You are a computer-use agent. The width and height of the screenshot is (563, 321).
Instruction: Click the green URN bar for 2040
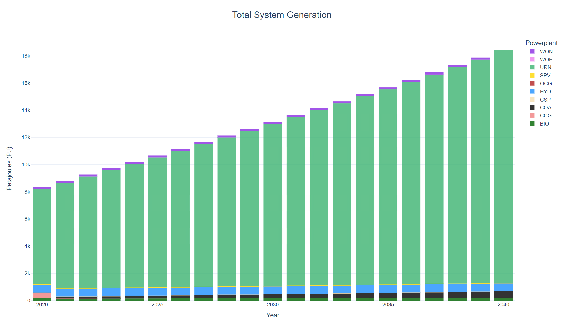point(503,167)
